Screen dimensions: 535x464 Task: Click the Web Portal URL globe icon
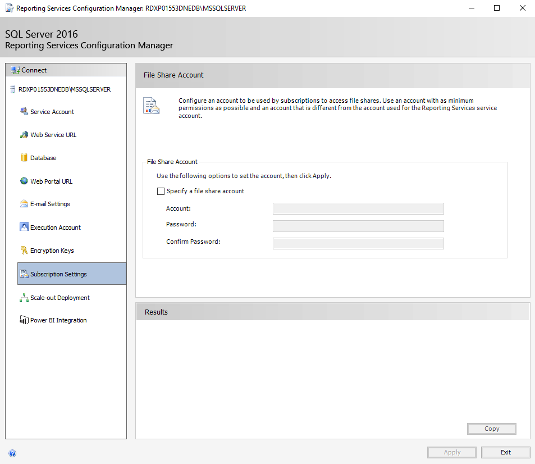(x=24, y=181)
